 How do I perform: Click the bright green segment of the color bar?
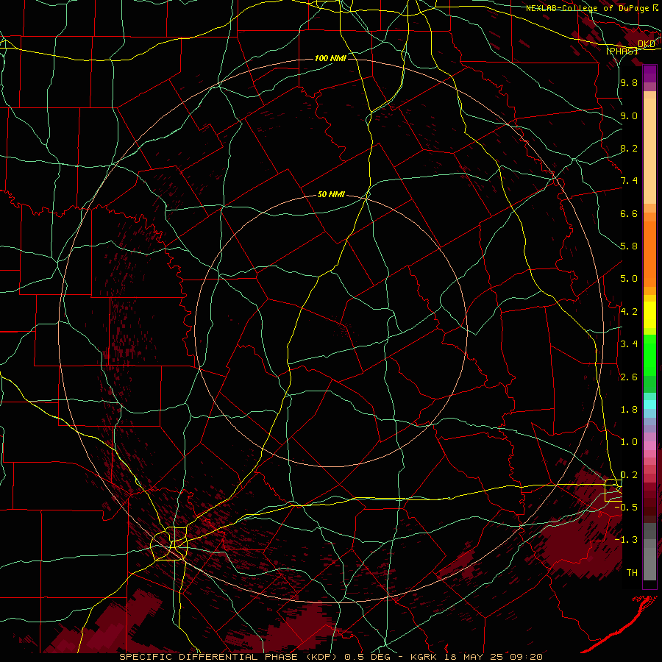coord(649,355)
